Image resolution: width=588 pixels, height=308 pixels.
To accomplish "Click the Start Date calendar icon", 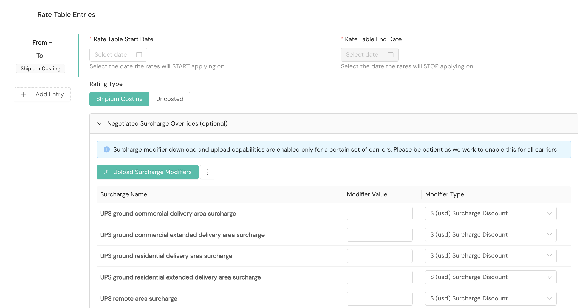I will coord(139,55).
